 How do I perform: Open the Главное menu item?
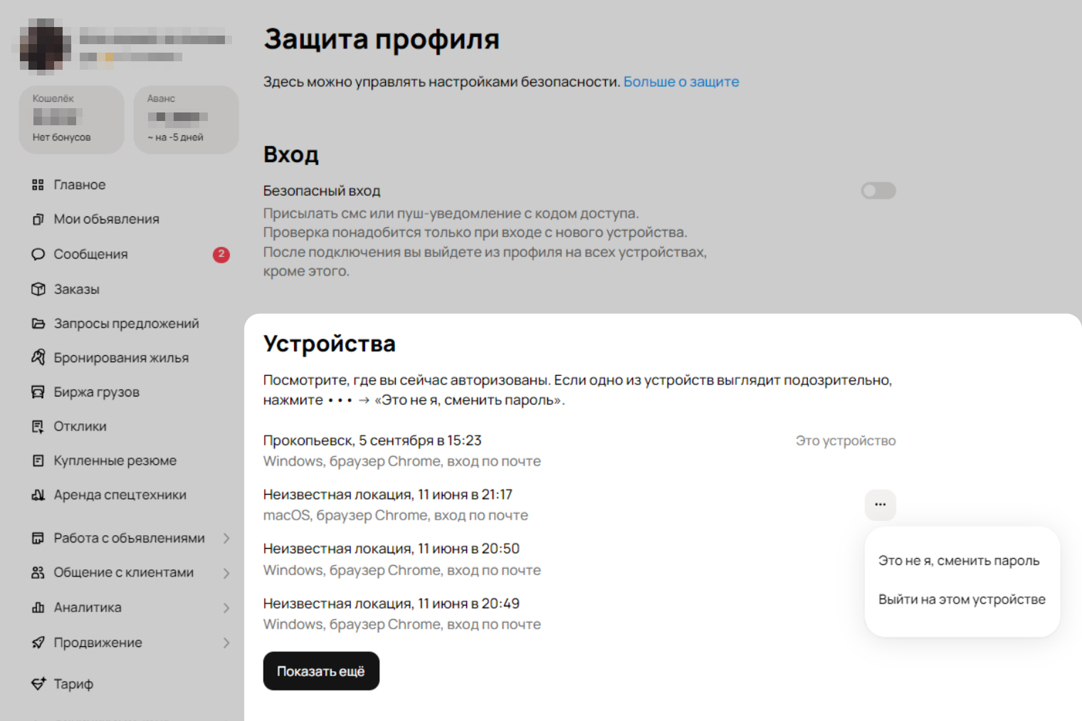80,185
